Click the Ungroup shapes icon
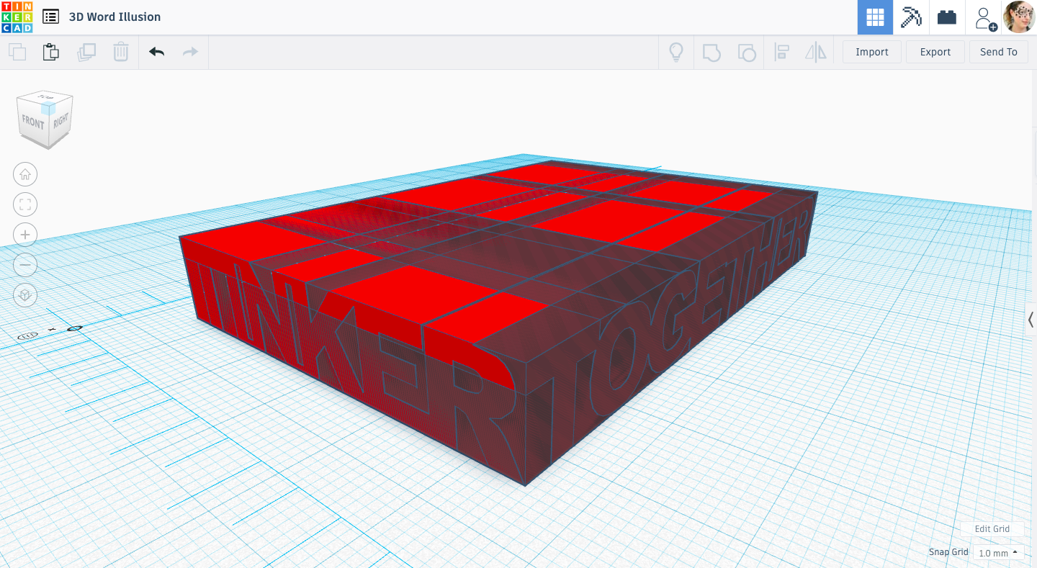Image resolution: width=1037 pixels, height=568 pixels. pos(747,53)
